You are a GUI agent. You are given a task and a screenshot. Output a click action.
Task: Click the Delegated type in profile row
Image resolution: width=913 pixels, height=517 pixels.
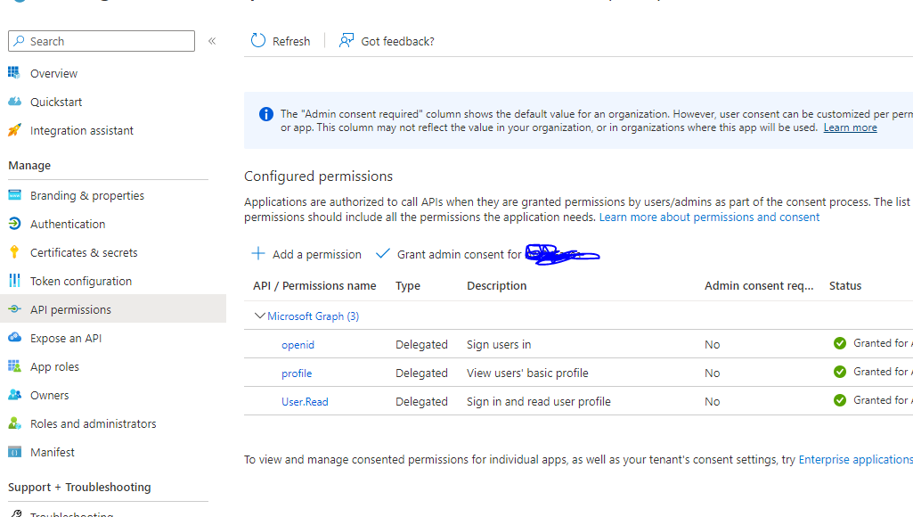click(x=421, y=373)
